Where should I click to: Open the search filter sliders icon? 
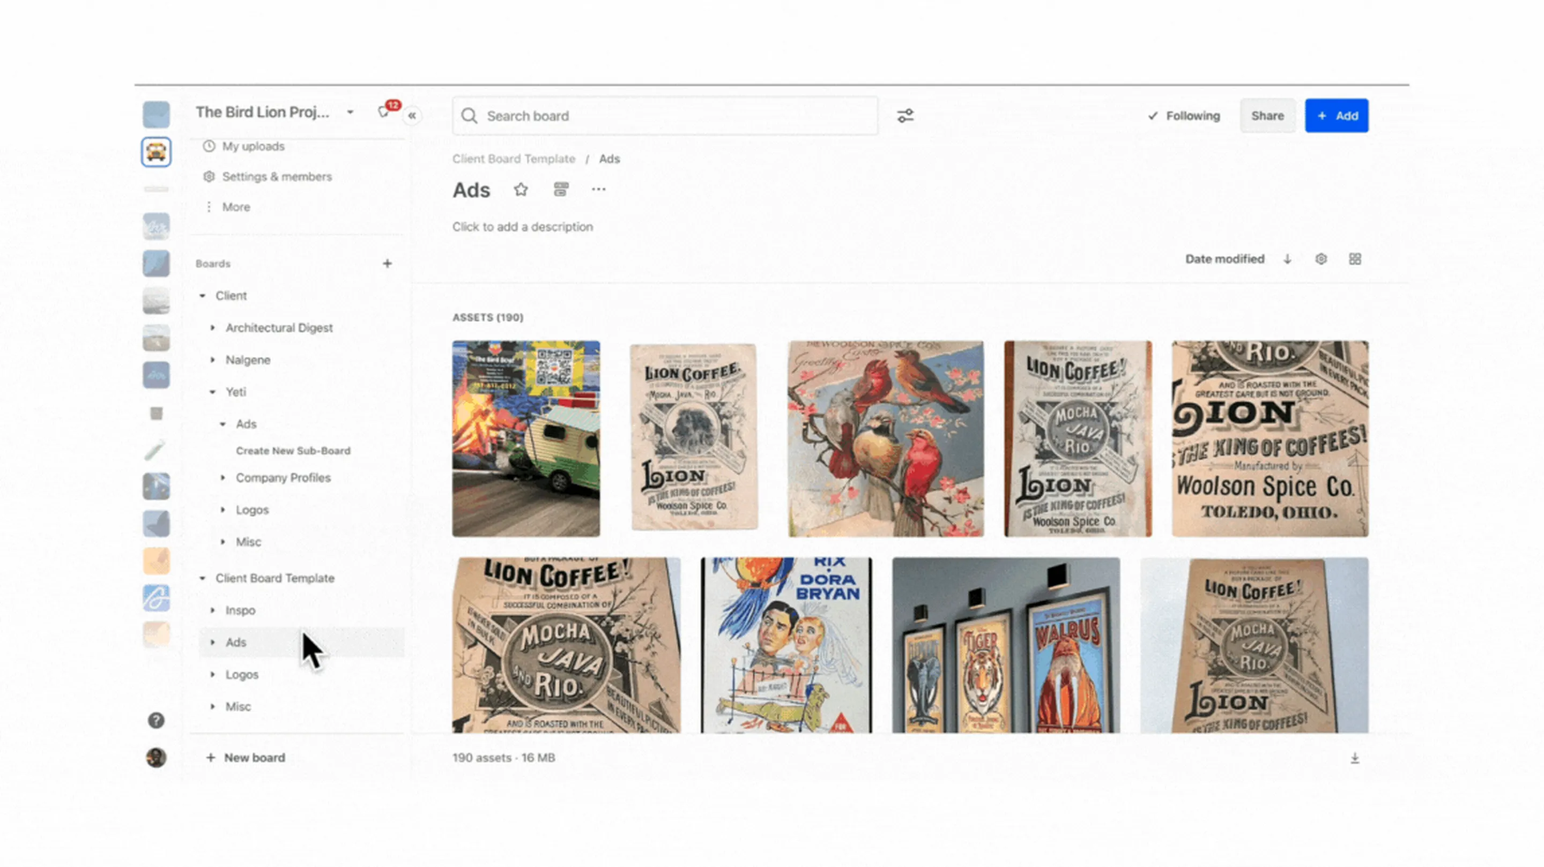(905, 116)
